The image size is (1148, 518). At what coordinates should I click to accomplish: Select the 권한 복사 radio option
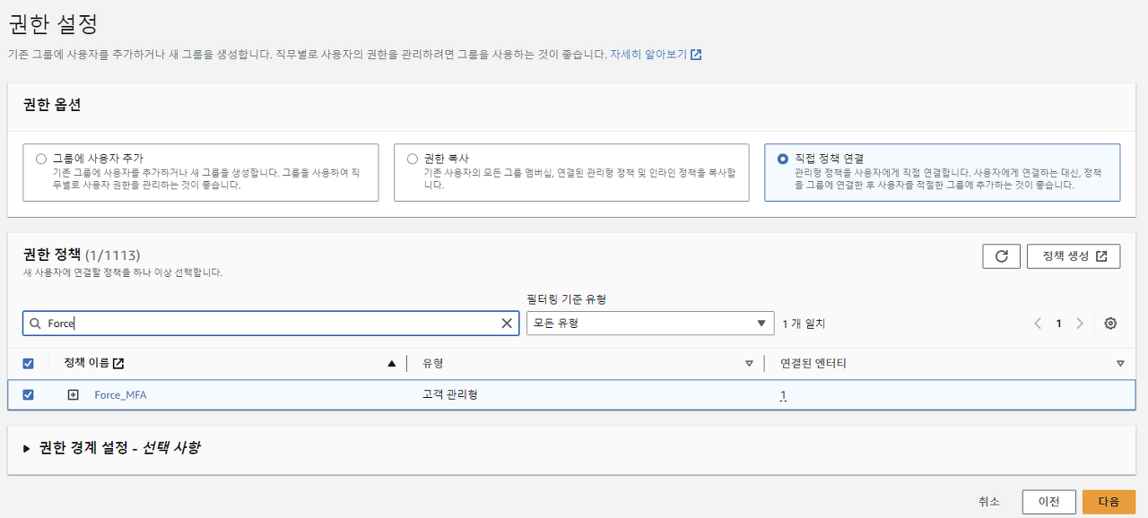pyautogui.click(x=413, y=159)
